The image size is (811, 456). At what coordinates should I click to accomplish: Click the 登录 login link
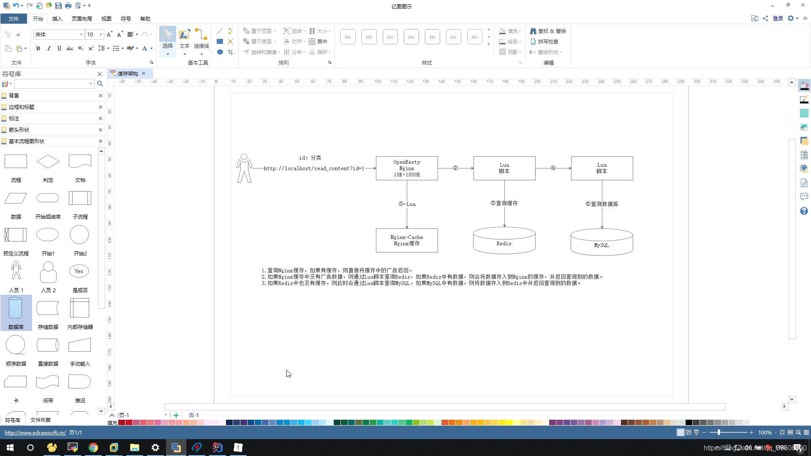click(778, 19)
